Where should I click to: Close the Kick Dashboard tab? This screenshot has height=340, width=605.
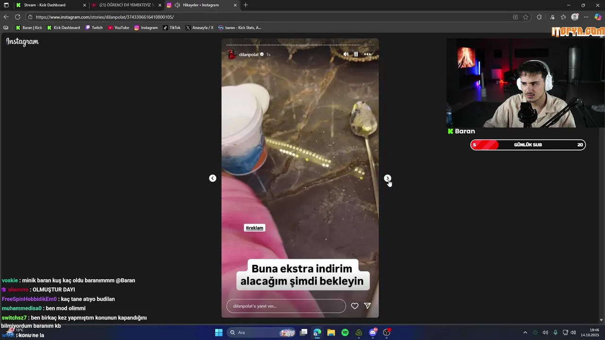click(85, 5)
